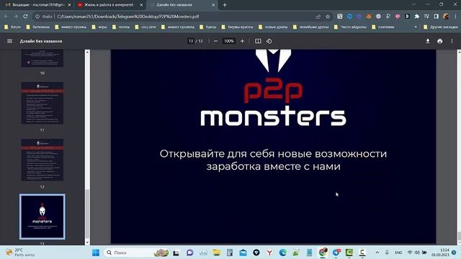This screenshot has height=259, width=461.
Task: Select page 13 thumbnail
Action: pos(42,217)
